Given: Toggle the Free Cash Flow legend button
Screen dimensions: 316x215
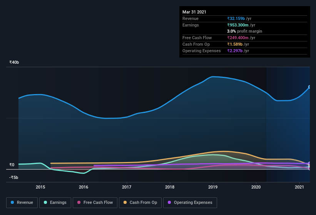Looking at the screenshot, I should [95, 203].
